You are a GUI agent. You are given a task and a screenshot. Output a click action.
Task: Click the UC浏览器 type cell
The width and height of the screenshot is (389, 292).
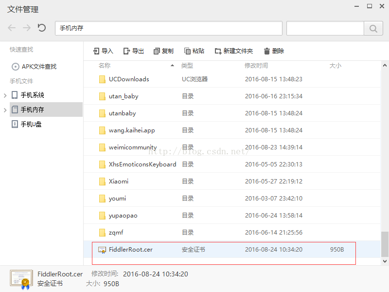coord(195,79)
